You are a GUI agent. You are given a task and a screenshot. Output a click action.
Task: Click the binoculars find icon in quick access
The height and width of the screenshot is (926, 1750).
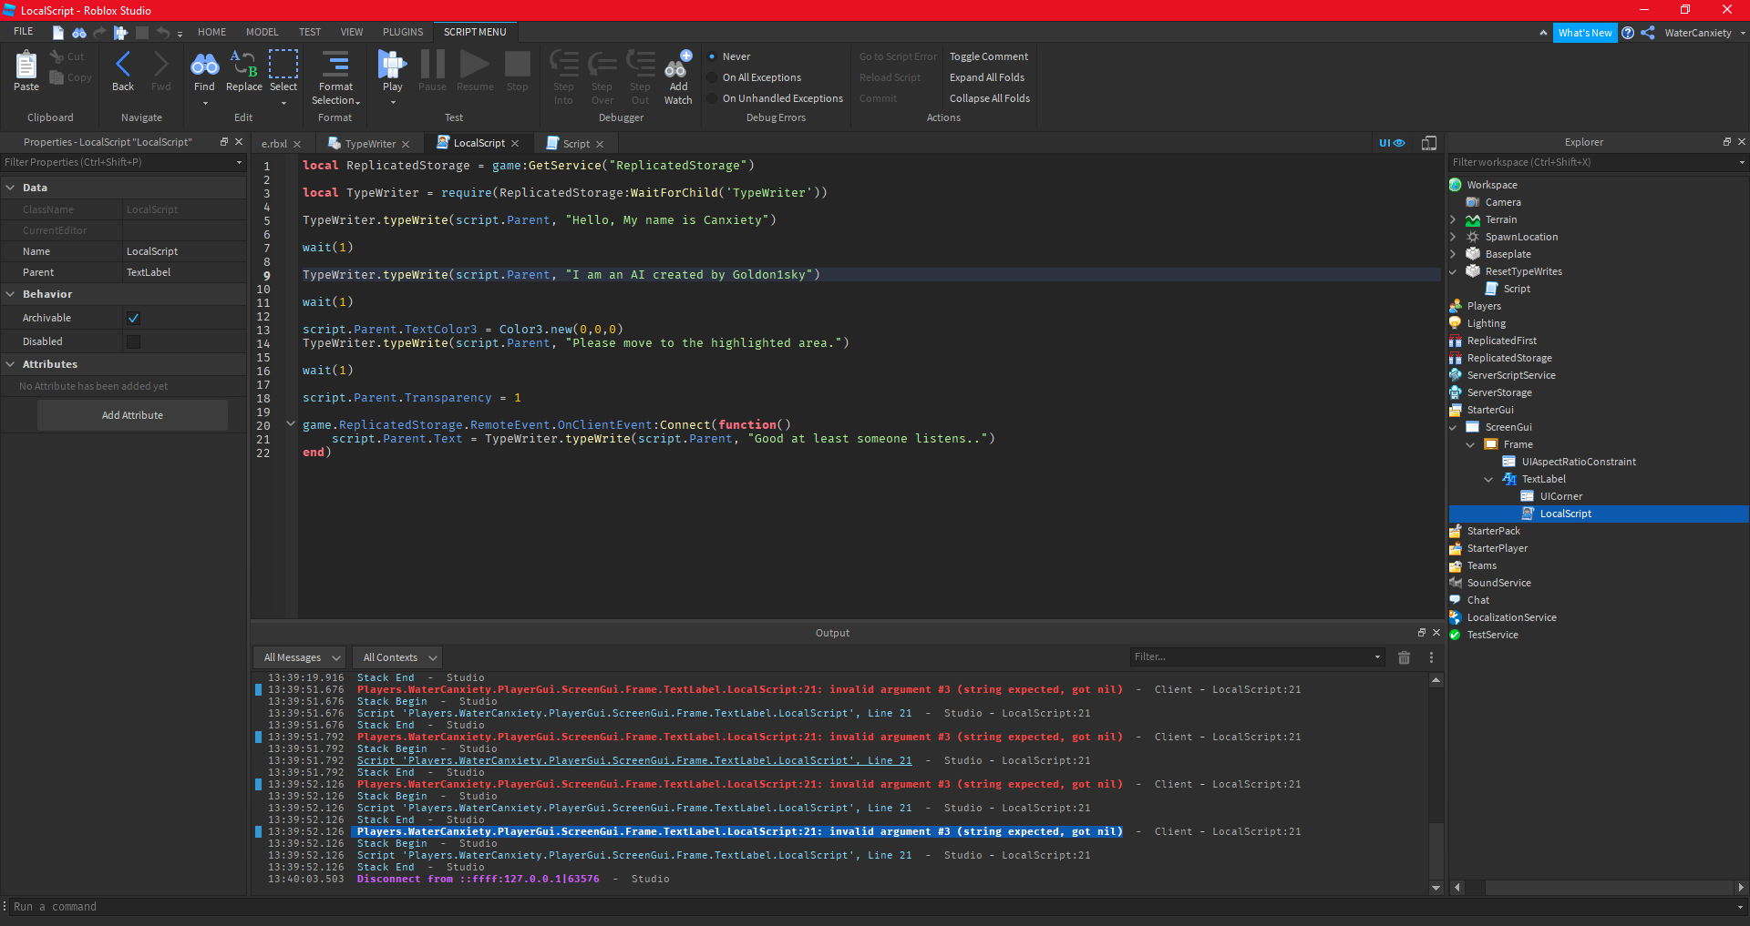79,33
